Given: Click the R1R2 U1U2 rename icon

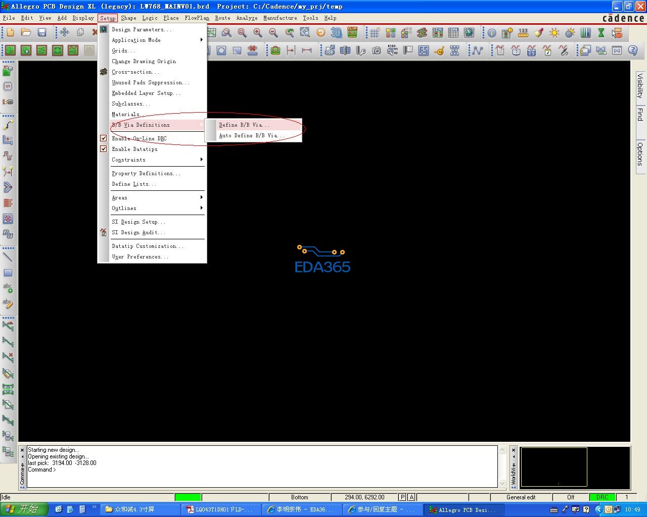Looking at the screenshot, I should point(392,50).
